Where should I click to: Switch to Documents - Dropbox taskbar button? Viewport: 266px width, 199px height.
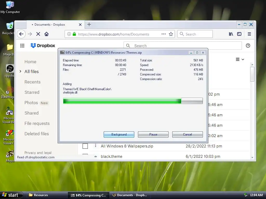130,195
